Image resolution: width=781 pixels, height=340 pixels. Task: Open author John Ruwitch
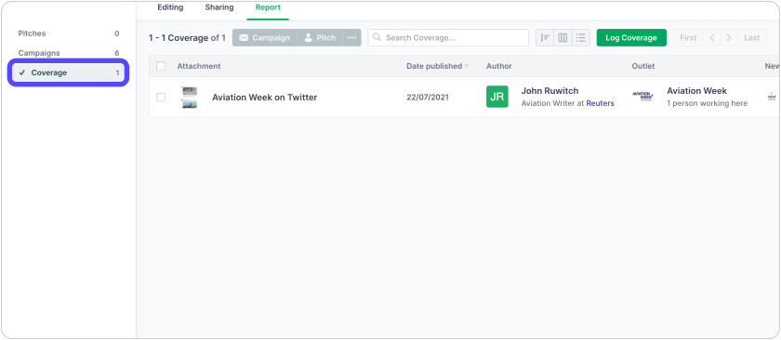(549, 91)
